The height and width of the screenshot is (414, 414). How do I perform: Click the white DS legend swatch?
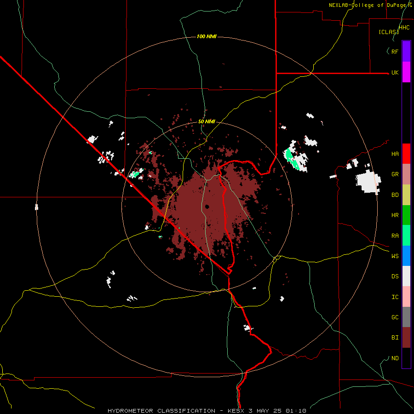[406, 276]
